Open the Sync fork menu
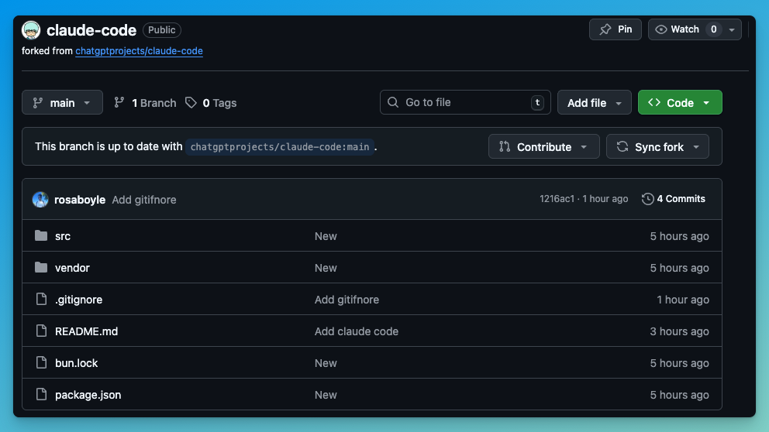This screenshot has height=432, width=769. pos(657,147)
